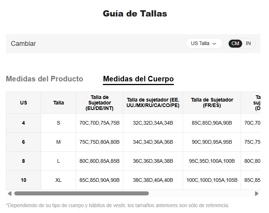The image size is (269, 213).
Task: Click the XL size cell
Action: pos(58,180)
